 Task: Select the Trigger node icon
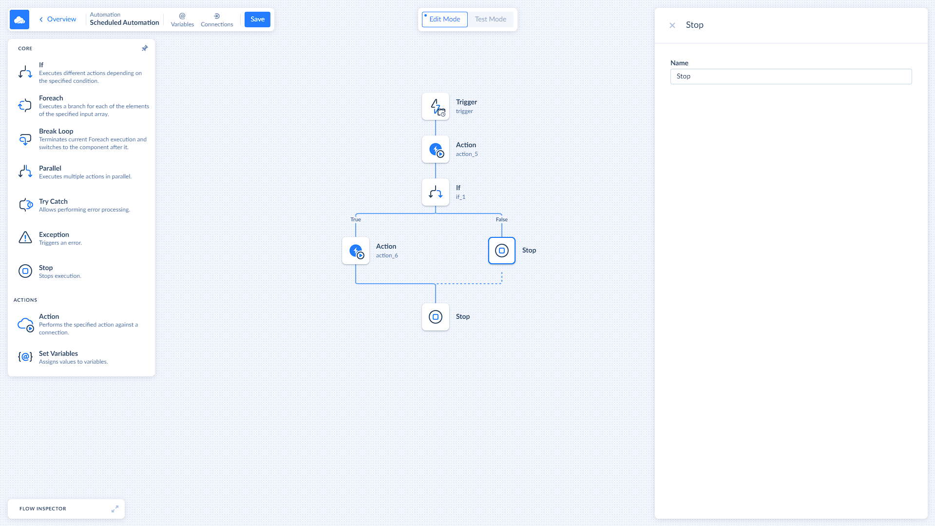436,106
